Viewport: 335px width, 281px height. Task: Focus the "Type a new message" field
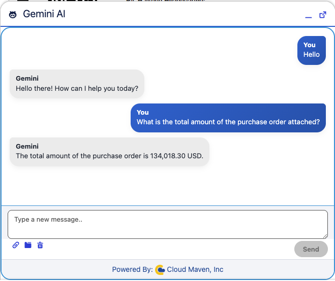tap(168, 224)
